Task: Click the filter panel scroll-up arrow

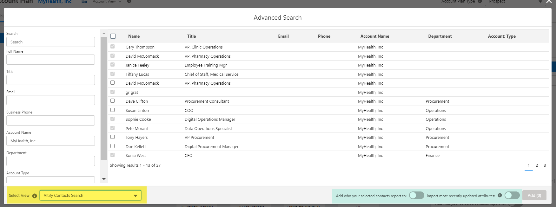Action: (104, 33)
